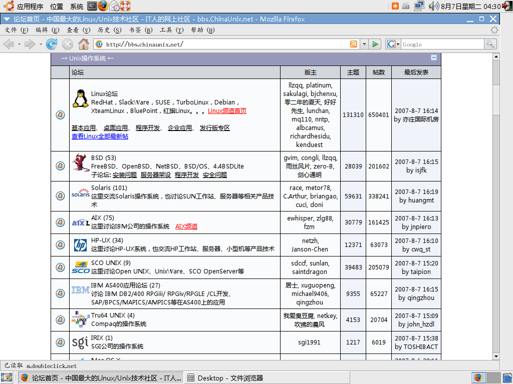The height and width of the screenshot is (384, 513).
Task: Open the IRIX (1) forum title
Action: [x=101, y=337]
